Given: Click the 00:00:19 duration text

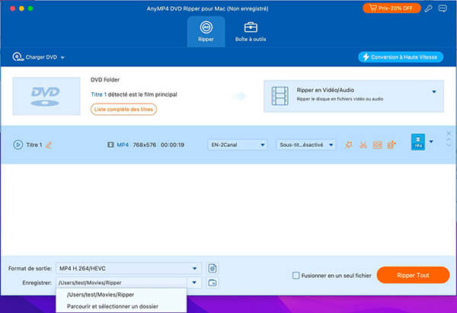Looking at the screenshot, I should pos(172,145).
